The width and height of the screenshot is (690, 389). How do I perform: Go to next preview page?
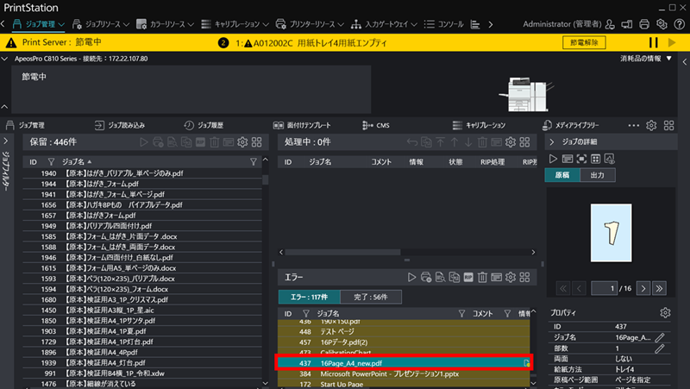(x=644, y=287)
